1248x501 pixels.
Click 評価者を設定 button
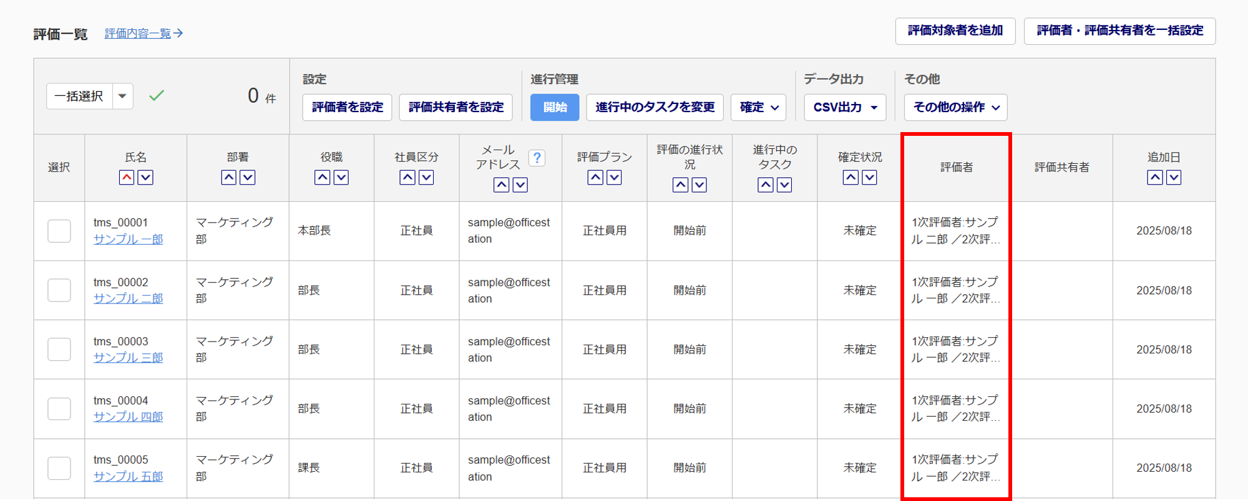(348, 107)
